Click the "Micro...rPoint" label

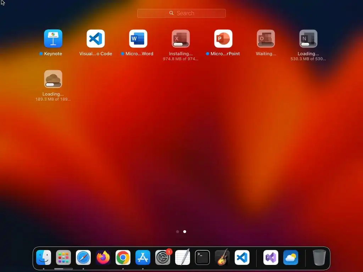pyautogui.click(x=225, y=54)
